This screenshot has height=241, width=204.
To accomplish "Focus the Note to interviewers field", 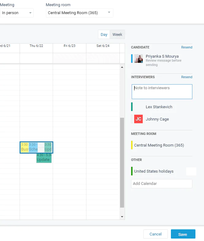I will tap(162, 92).
